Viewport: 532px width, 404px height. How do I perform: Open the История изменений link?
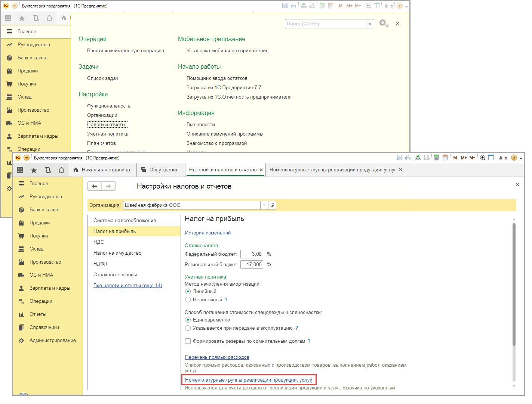coord(208,233)
